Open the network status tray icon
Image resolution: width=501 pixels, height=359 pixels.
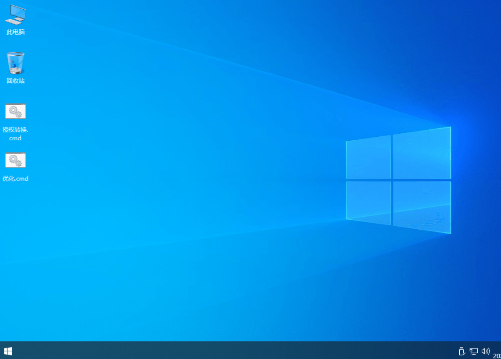[473, 351]
